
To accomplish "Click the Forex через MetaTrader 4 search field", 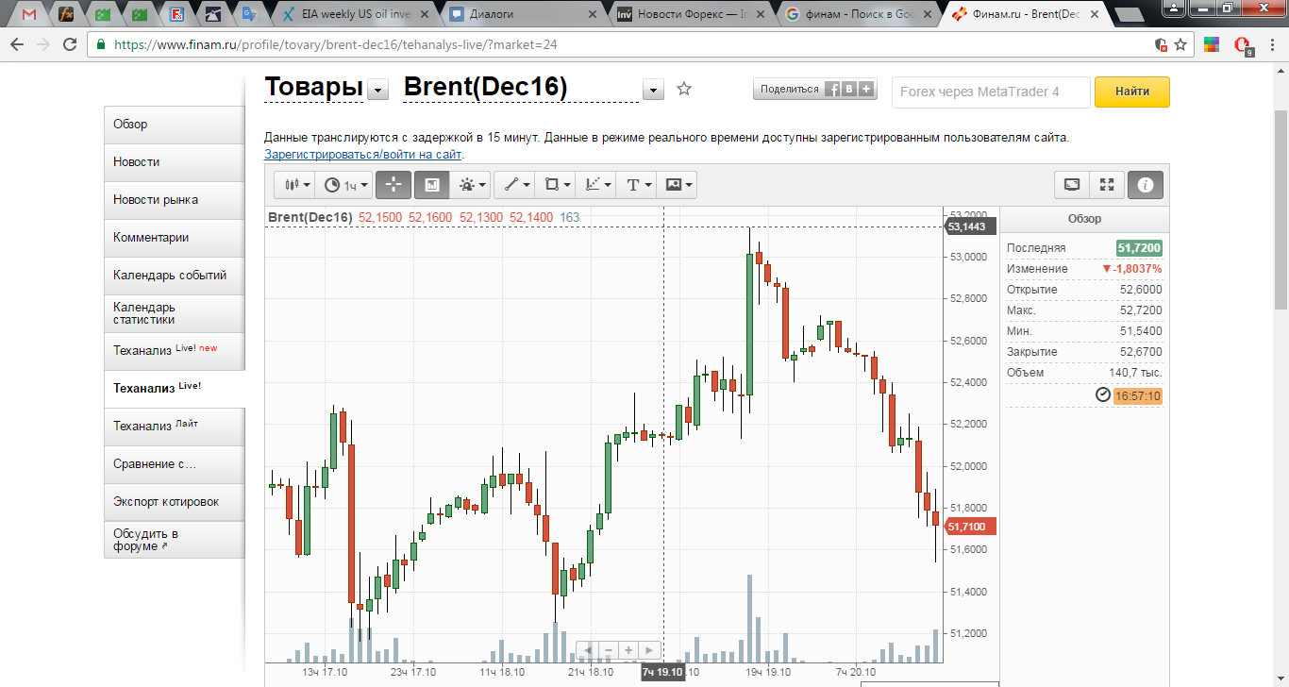I will pos(991,92).
